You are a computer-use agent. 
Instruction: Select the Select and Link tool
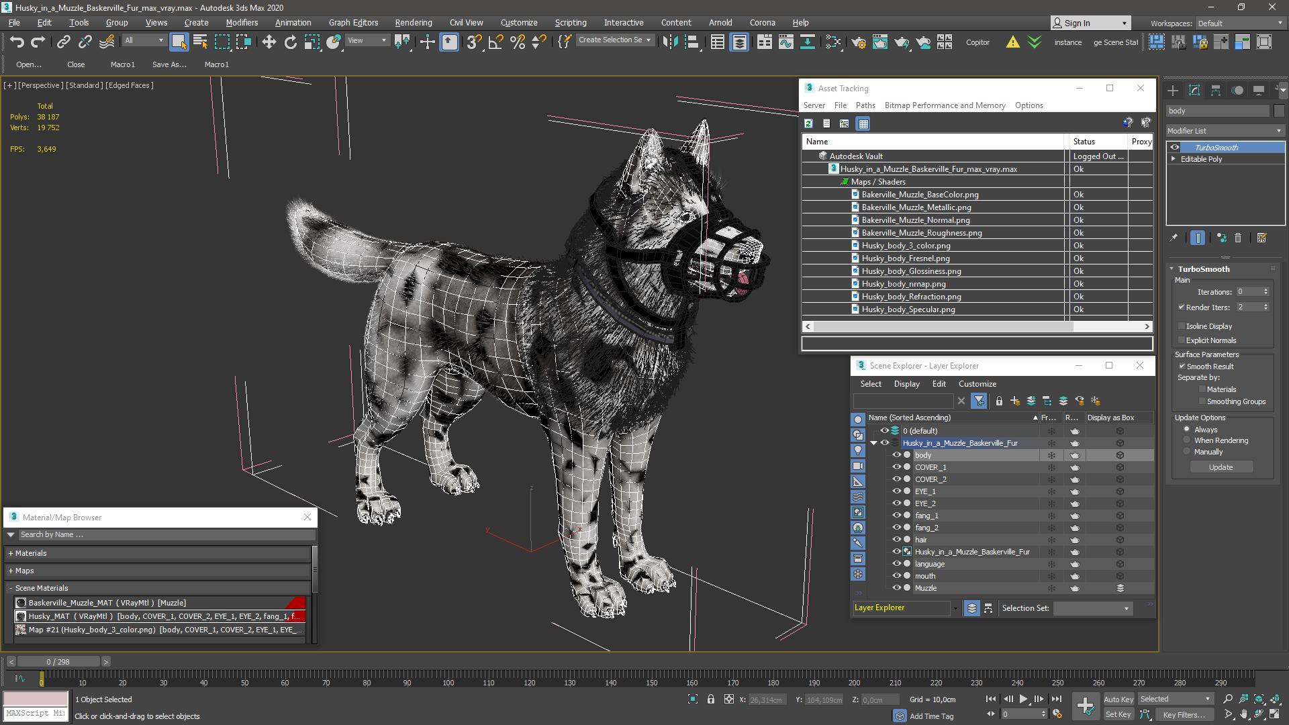[x=63, y=42]
